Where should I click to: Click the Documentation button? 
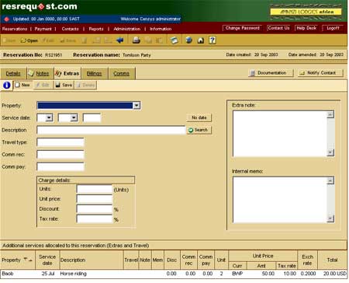coord(271,73)
